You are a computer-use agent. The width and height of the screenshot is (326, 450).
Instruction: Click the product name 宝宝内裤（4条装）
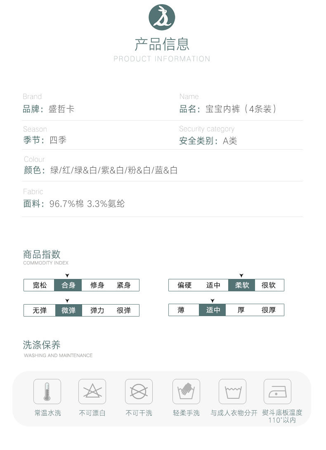coord(241,109)
